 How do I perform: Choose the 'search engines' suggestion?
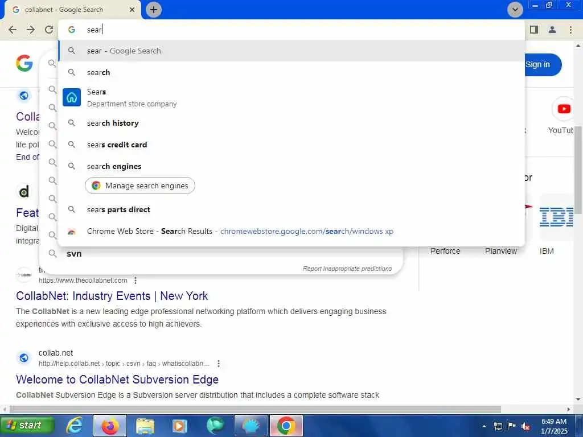[x=291, y=166]
